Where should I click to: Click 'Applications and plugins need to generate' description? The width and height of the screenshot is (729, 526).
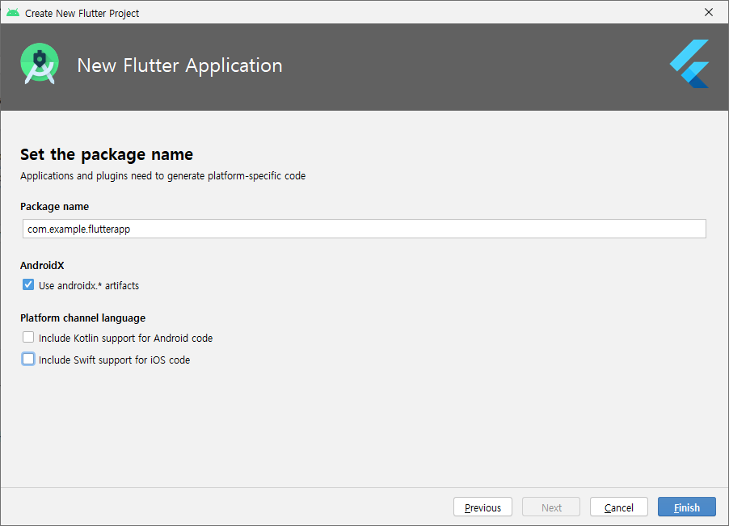click(162, 175)
